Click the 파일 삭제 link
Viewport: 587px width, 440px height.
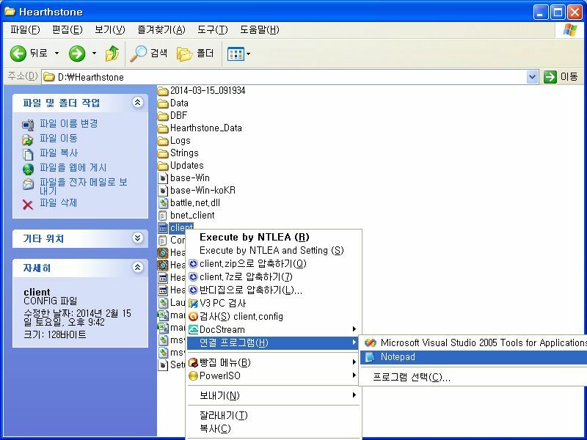[59, 203]
